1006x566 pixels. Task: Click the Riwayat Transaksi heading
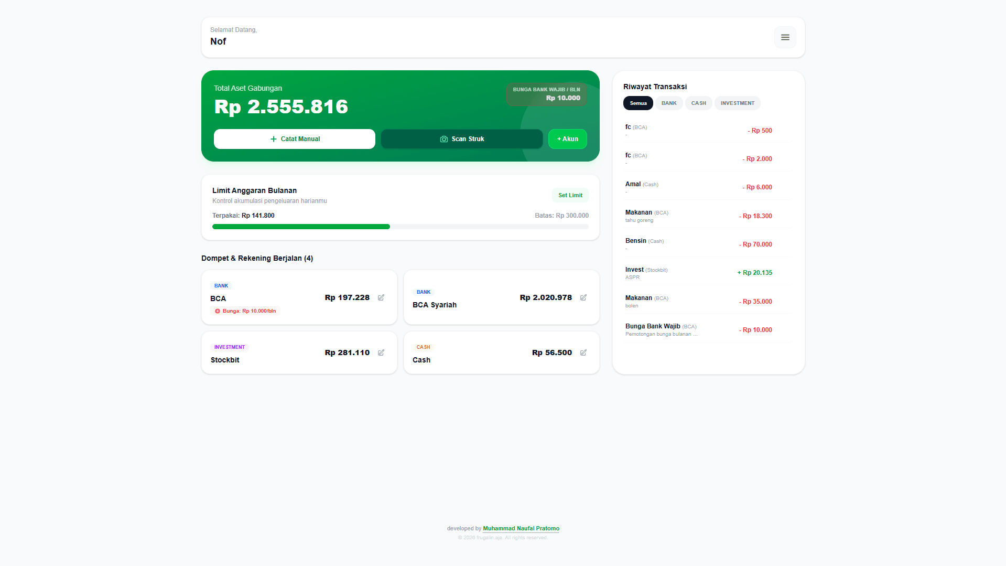[x=655, y=87]
